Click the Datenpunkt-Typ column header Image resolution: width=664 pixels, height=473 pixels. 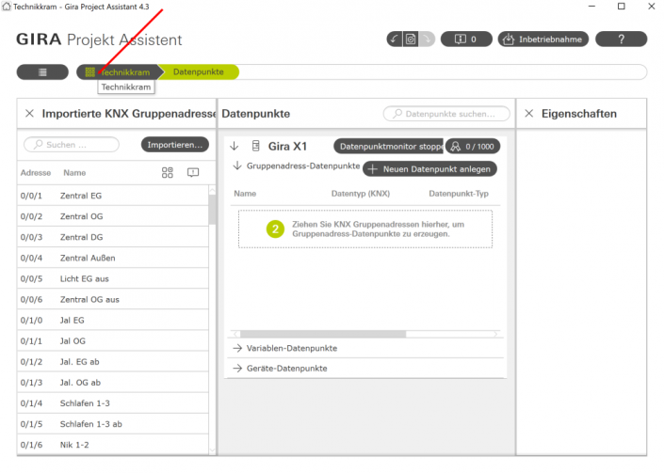click(x=459, y=194)
